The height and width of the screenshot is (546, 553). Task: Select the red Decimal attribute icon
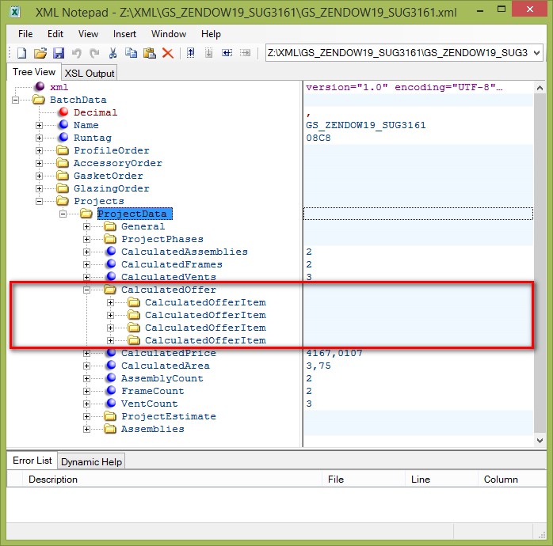(64, 112)
